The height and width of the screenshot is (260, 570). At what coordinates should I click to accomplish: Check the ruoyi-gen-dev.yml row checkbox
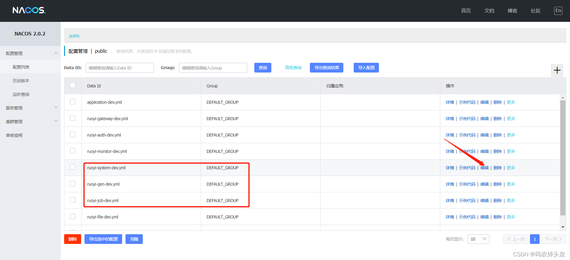point(73,184)
